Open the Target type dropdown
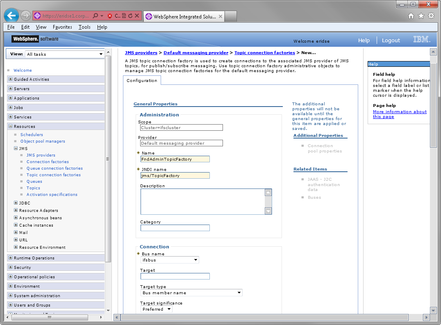Viewport: 441px width, 325px height. coord(191,293)
